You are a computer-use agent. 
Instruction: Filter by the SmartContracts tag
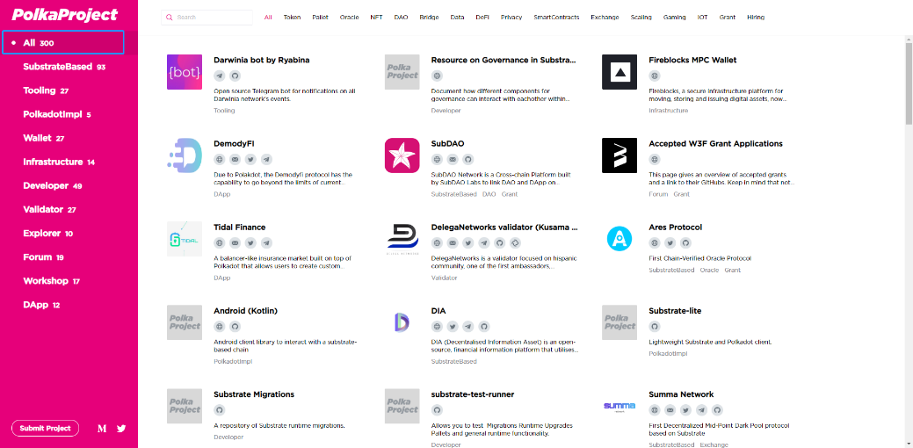coord(556,18)
